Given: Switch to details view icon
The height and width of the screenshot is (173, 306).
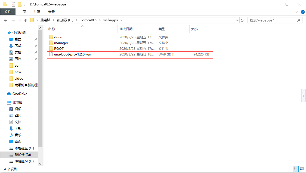Looking at the screenshot, I should pyautogui.click(x=296, y=169).
